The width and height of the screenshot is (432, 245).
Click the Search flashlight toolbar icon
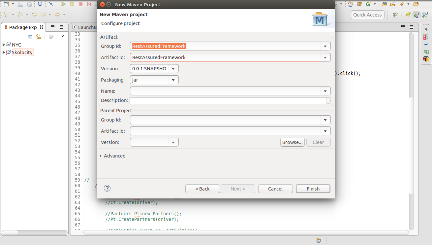coord(401,4)
